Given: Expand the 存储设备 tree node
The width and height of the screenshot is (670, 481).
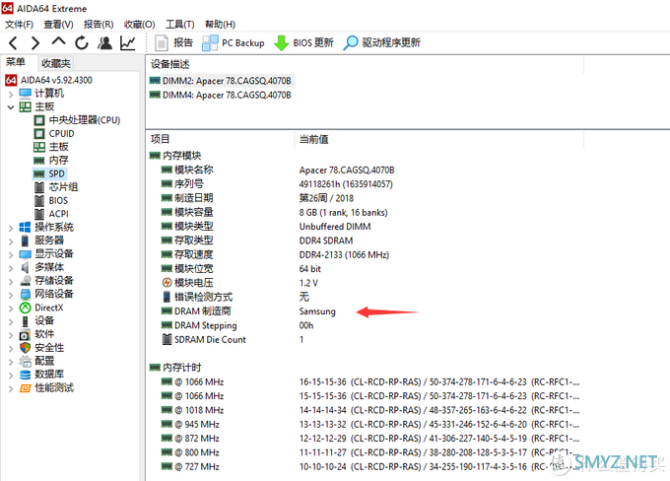Looking at the screenshot, I should pos(11,281).
